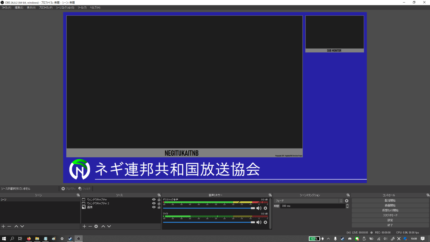This screenshot has width=430, height=242.
Task: Mute the デスクトップ音声 speaker icon
Action: pyautogui.click(x=259, y=208)
